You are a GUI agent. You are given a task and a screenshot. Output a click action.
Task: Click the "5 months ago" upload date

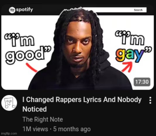pos(72,129)
